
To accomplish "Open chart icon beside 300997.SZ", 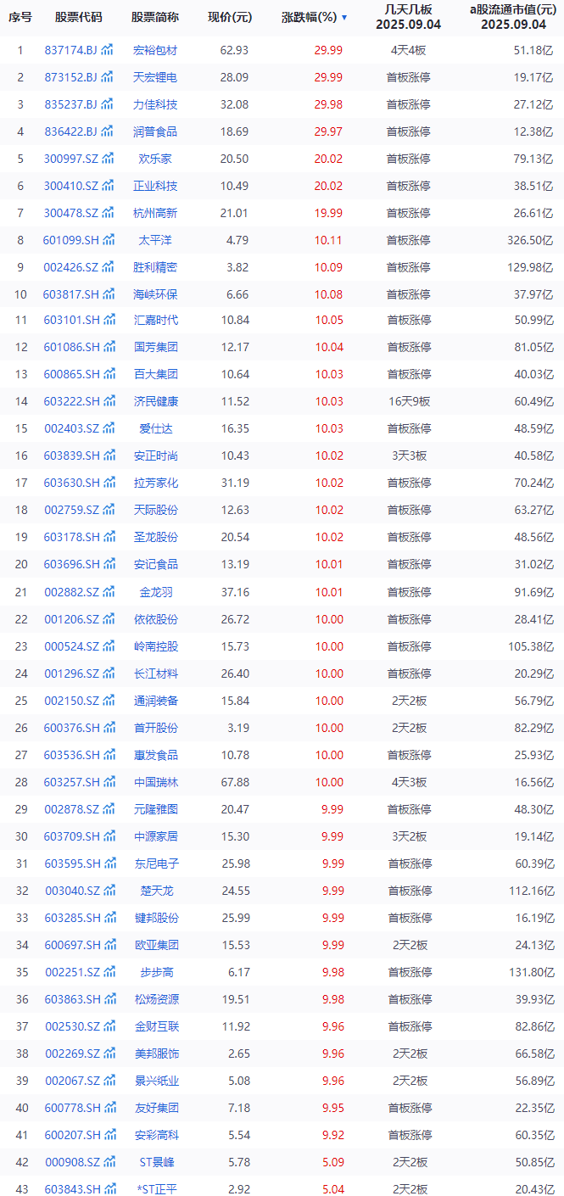I will tap(108, 159).
